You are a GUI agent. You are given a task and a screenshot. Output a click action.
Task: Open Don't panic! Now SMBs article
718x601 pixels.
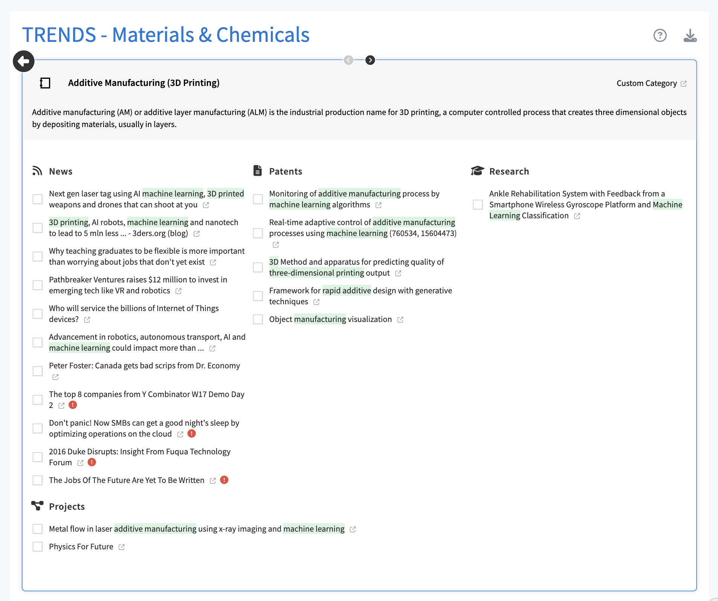click(144, 428)
